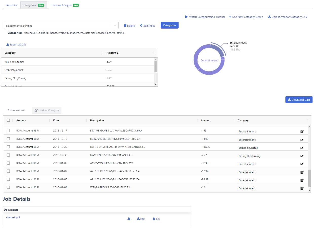
Task: Click Upload Vendor/Category CSV
Action: [288, 17]
